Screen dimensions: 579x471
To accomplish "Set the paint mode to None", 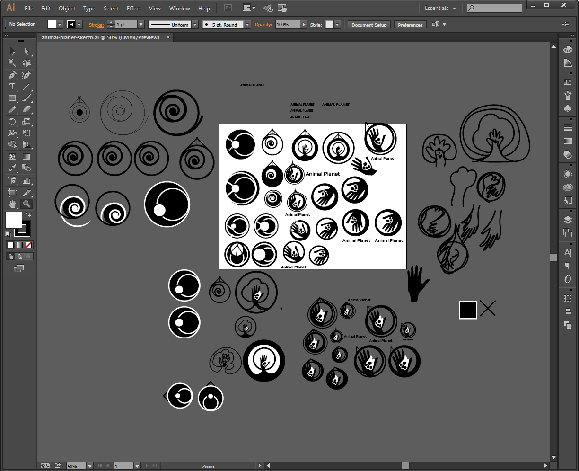I will [x=29, y=245].
